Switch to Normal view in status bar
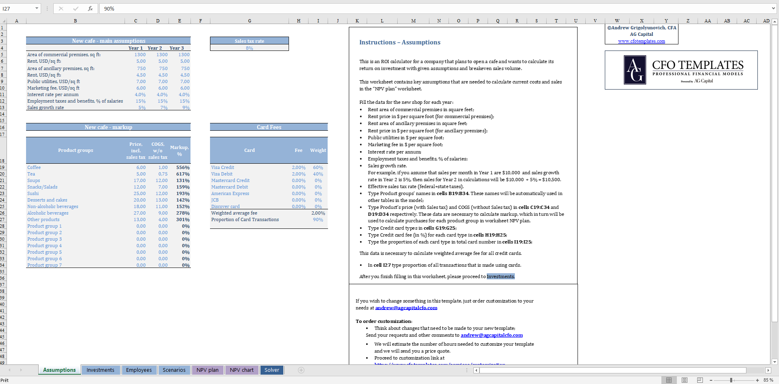 click(x=669, y=380)
